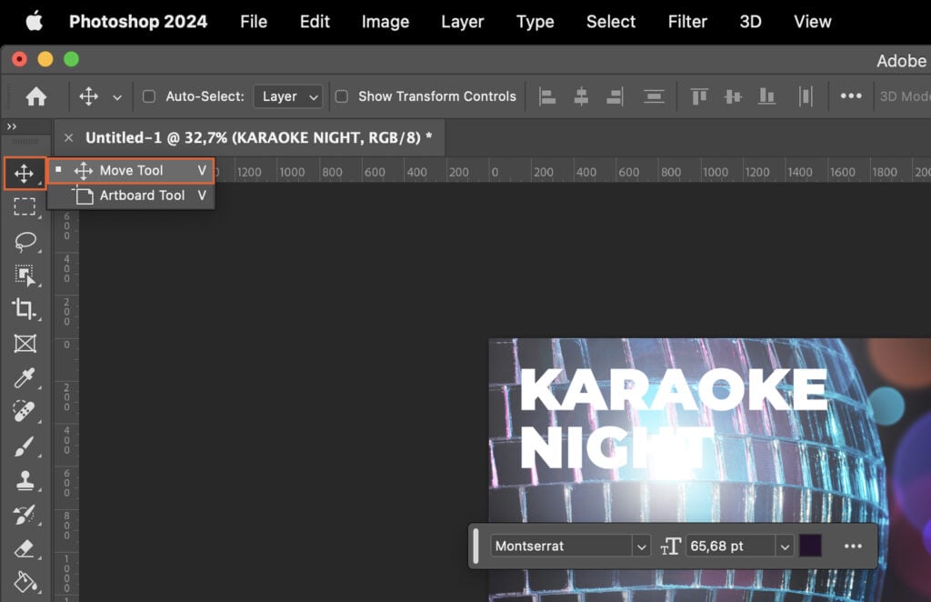Select the Paint Bucket tool
This screenshot has width=931, height=602.
25,582
